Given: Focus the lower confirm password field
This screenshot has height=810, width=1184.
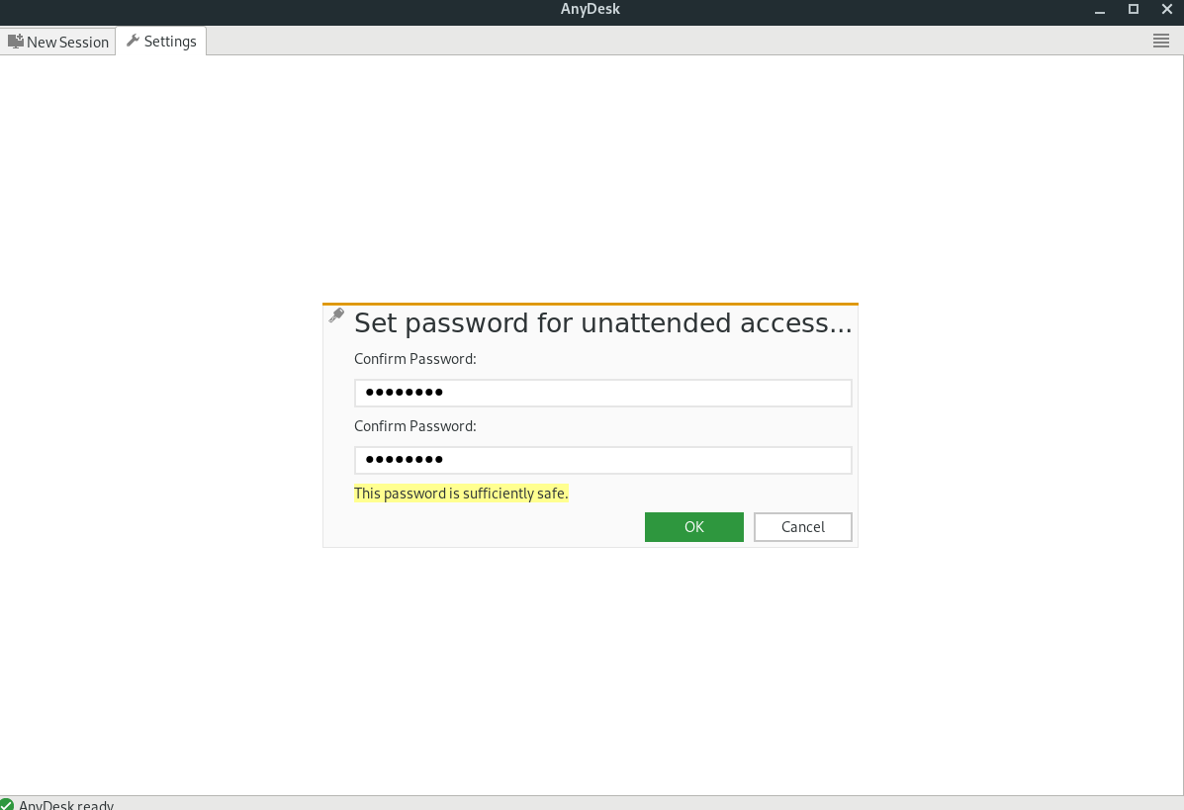Looking at the screenshot, I should pos(602,460).
